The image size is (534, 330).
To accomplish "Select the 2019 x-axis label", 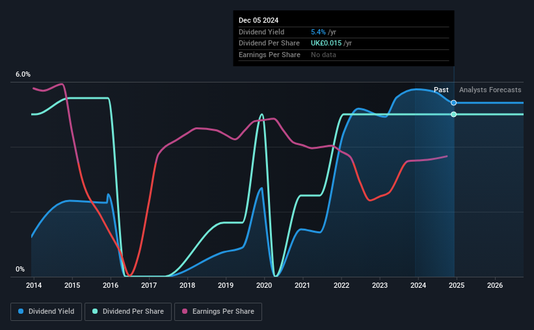I will coord(226,285).
